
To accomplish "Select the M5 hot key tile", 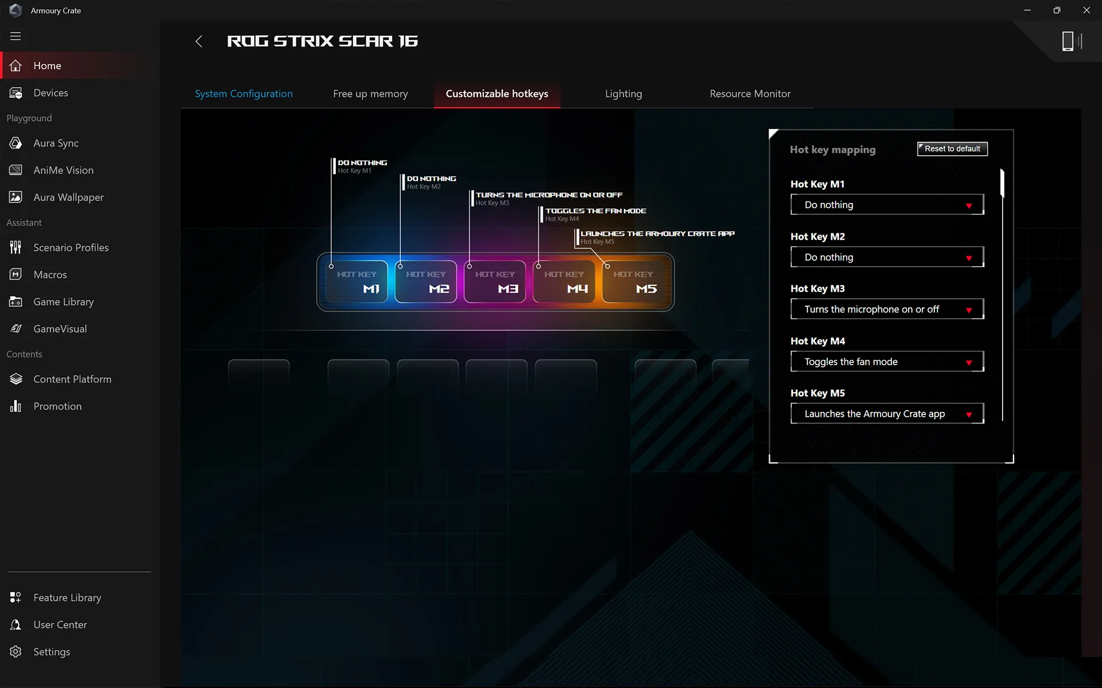I will (634, 282).
